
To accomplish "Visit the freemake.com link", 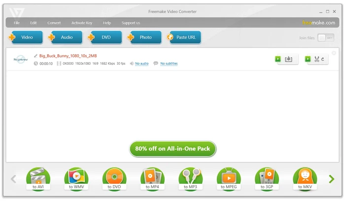I will coord(318,23).
